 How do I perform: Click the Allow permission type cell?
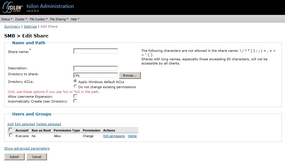(x=57, y=136)
